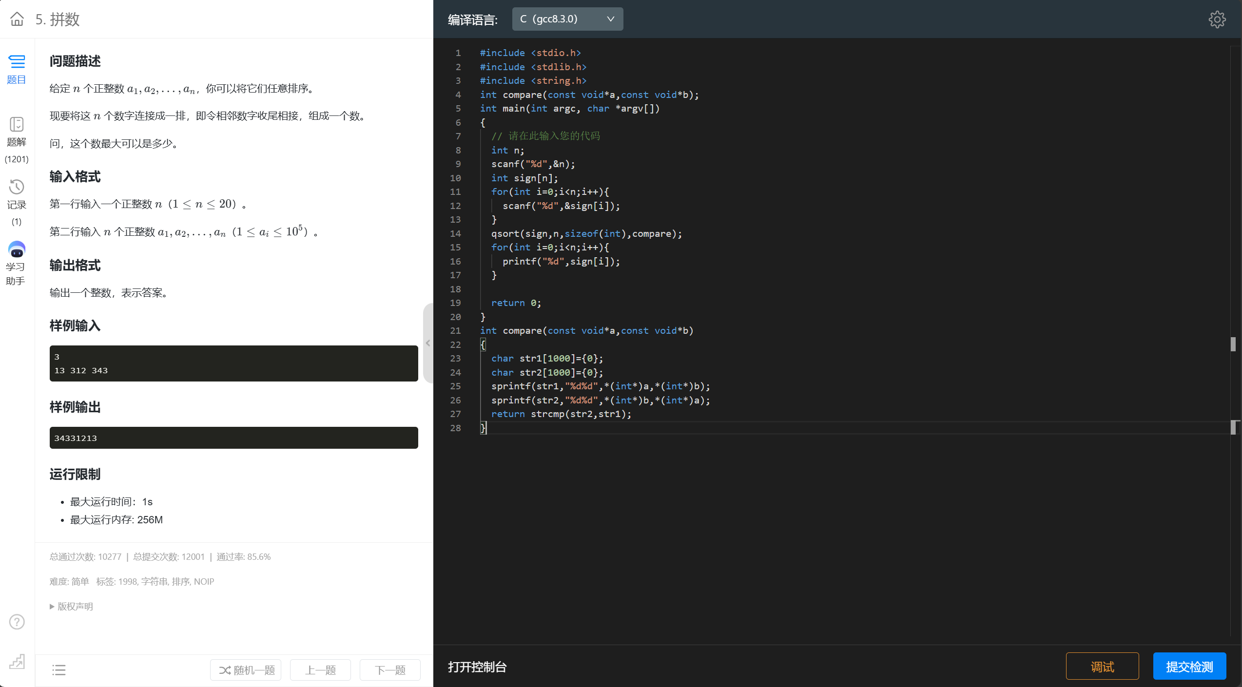Screen dimensions: 1242x687
Task: Collapse the problem panel with divider arrow
Action: pos(428,343)
